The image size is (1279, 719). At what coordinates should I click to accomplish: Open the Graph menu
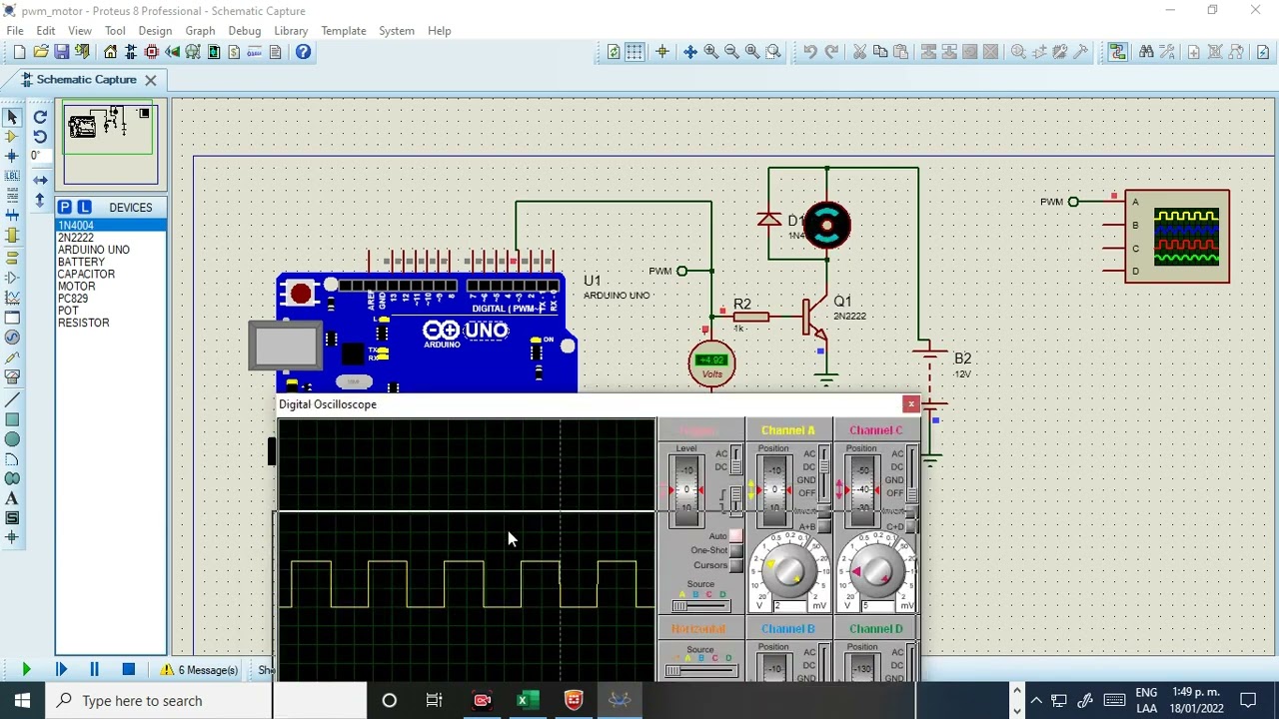pyautogui.click(x=200, y=31)
